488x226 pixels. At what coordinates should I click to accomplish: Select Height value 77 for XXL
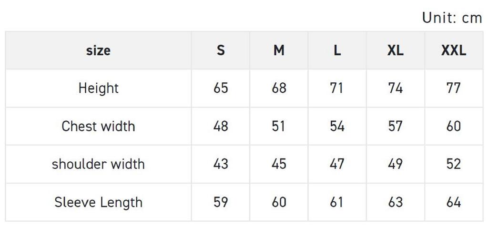[453, 88]
